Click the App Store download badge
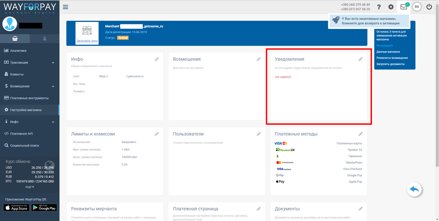Viewport: 439px width, 221px height. click(16, 208)
